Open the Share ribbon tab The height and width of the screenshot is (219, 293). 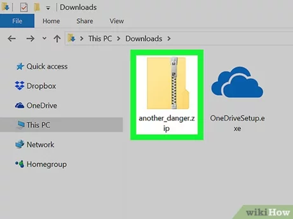coord(85,21)
